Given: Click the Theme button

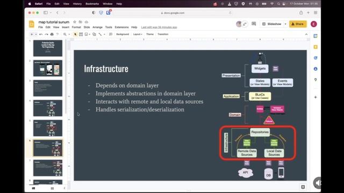Looking at the screenshot, I should click(x=150, y=34).
